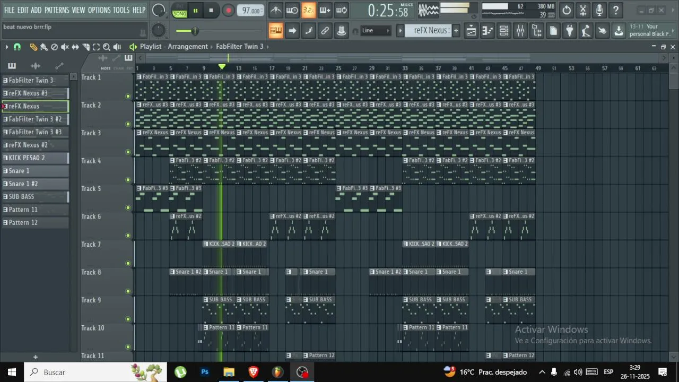
Task: Click the master pitch knob
Action: point(158,30)
